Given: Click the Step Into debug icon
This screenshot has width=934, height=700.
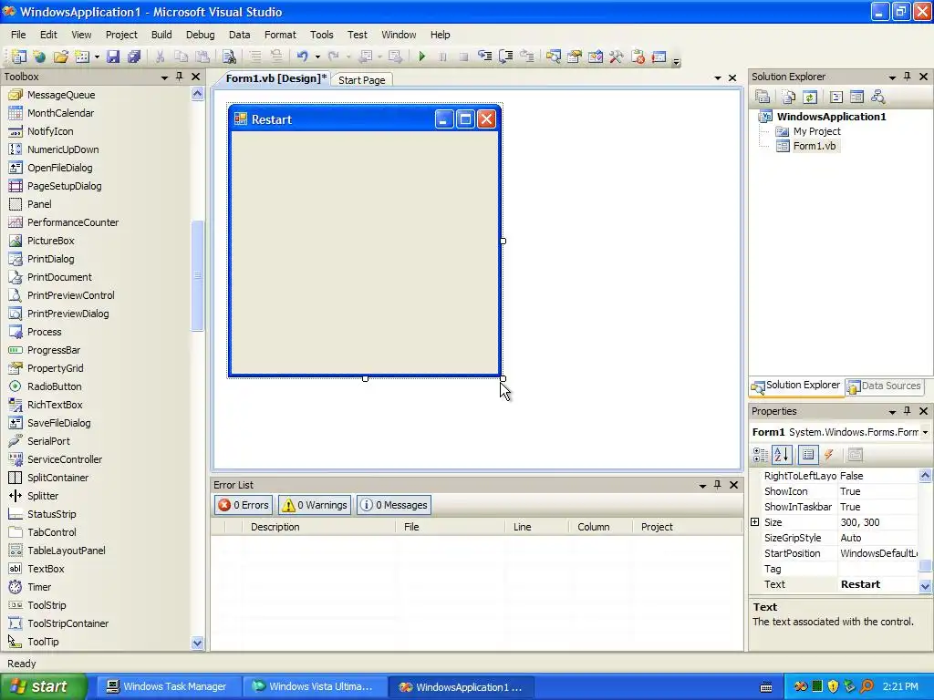Looking at the screenshot, I should tap(485, 57).
